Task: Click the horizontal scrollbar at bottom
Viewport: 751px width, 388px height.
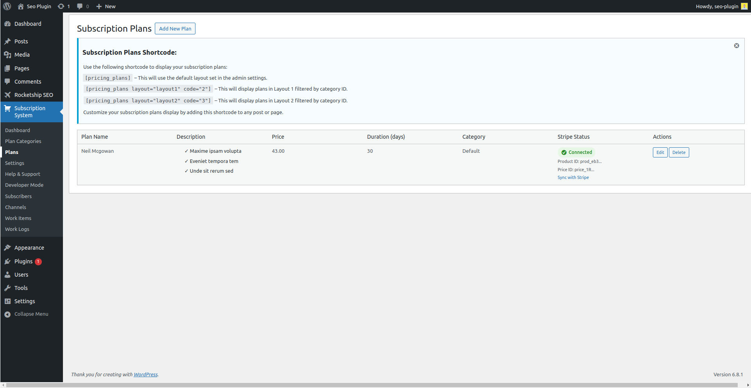Action: (x=372, y=385)
